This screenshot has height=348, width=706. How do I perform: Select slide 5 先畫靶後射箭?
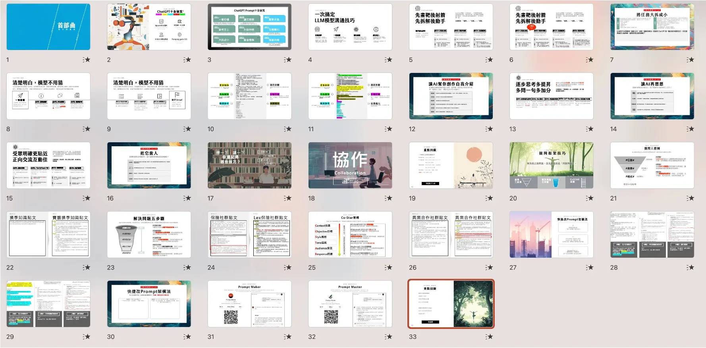pyautogui.click(x=451, y=27)
